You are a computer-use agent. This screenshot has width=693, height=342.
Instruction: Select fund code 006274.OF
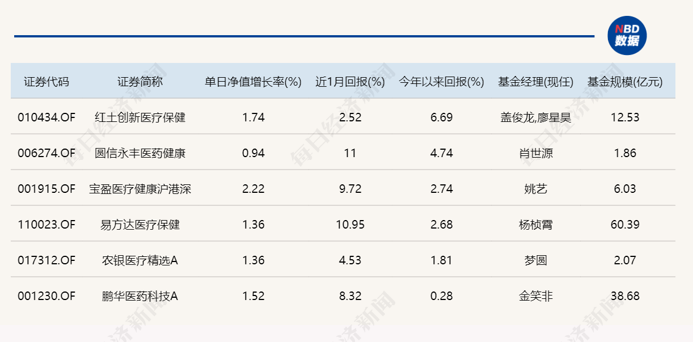(x=47, y=153)
